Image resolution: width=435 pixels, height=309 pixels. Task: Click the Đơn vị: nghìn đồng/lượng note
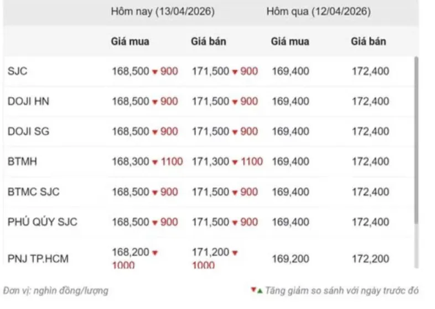[x=55, y=290]
